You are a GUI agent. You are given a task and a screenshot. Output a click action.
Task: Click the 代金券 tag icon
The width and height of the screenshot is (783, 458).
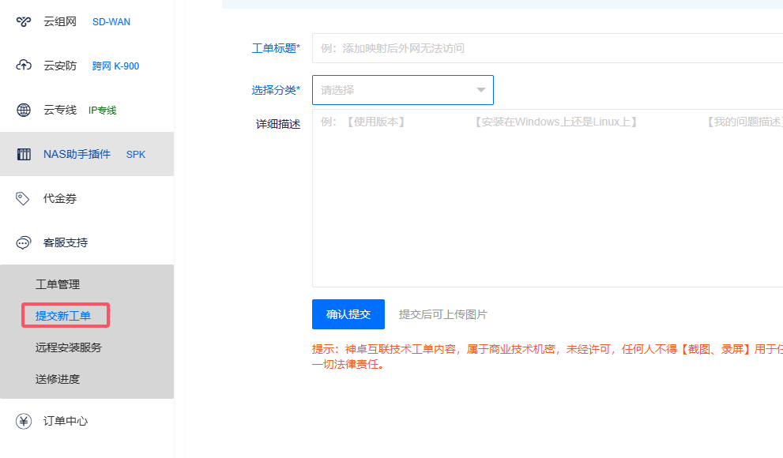24,198
